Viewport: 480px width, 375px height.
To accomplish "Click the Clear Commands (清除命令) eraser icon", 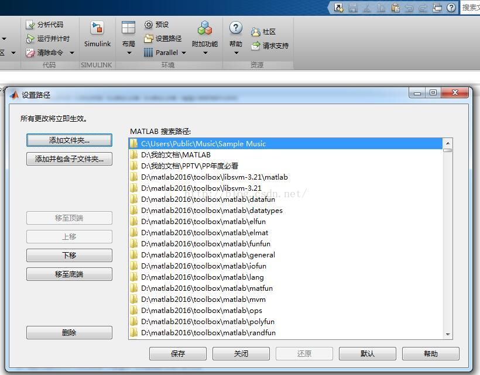I will [x=30, y=53].
